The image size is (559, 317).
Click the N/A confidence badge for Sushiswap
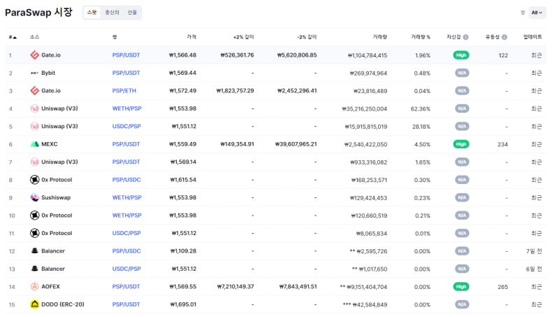click(x=460, y=197)
